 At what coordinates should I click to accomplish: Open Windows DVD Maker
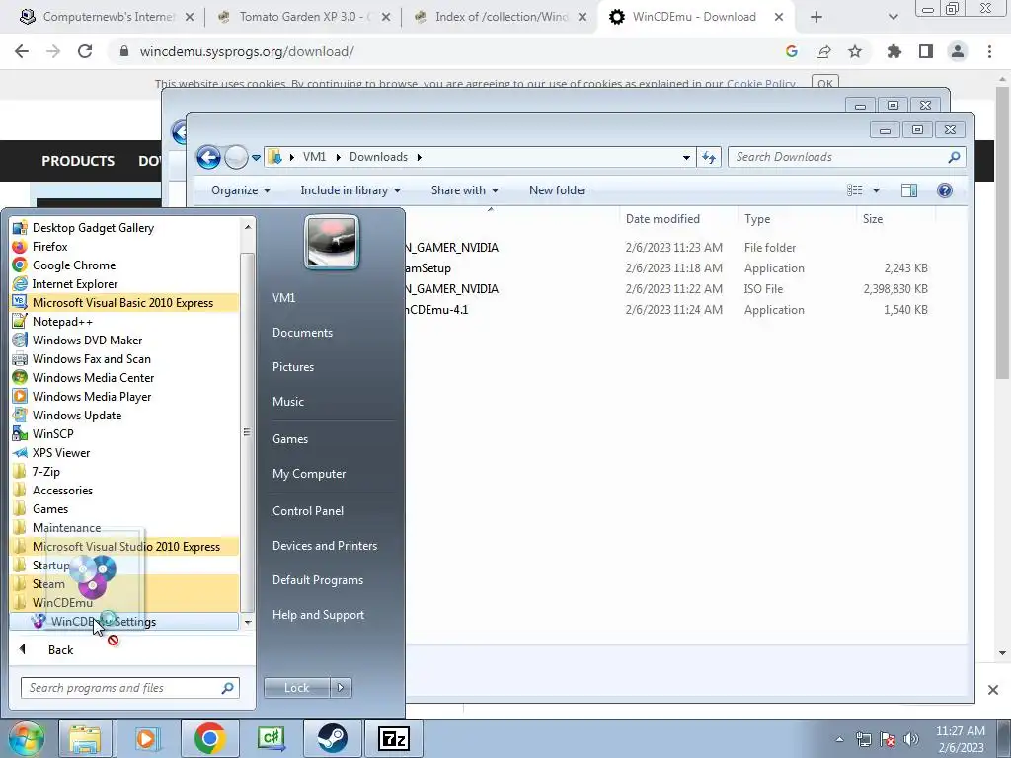pyautogui.click(x=87, y=340)
